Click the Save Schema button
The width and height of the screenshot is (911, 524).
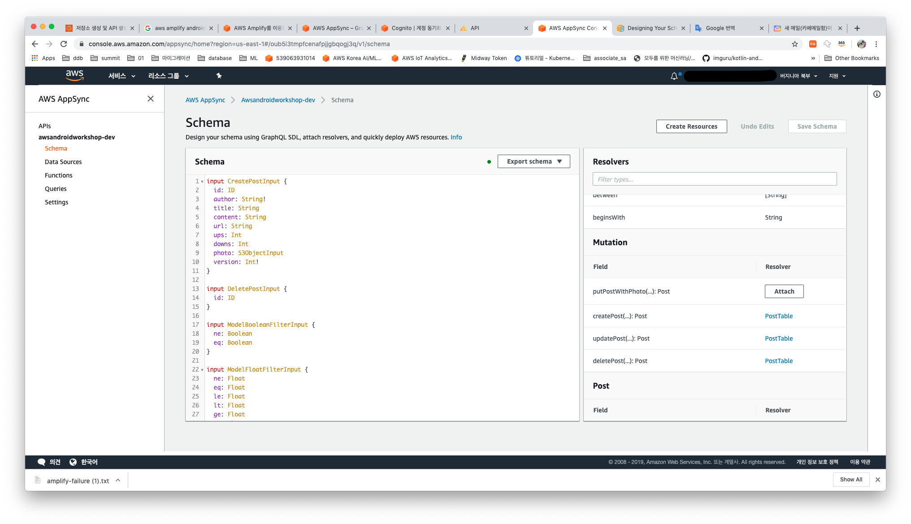(817, 126)
